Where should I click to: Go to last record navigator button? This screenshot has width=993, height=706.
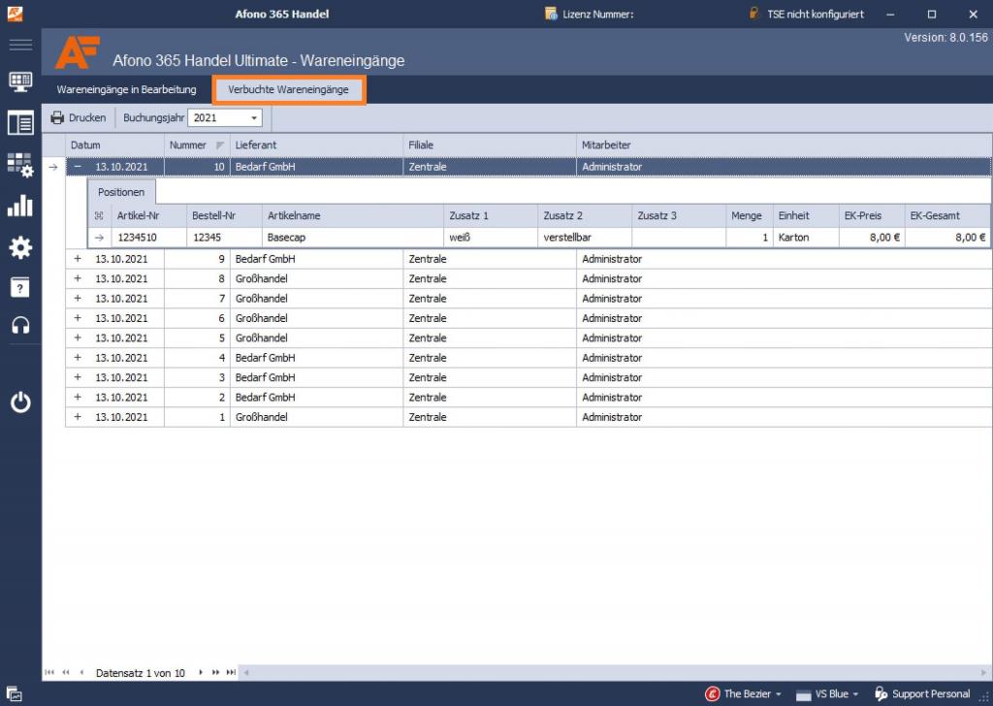[231, 672]
